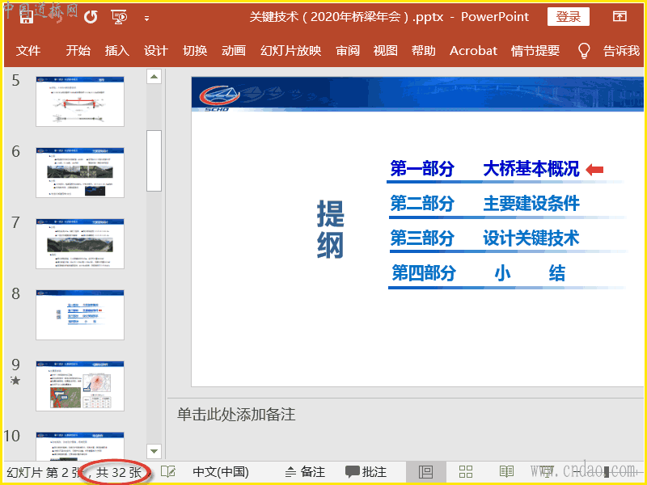The height and width of the screenshot is (485, 647).
Task: Start slideshow from beginning icon
Action: pyautogui.click(x=119, y=17)
